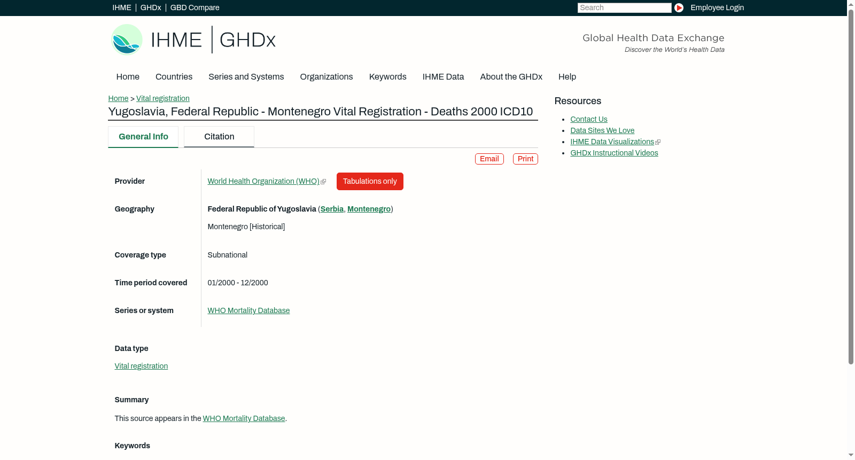Image resolution: width=855 pixels, height=460 pixels.
Task: Click the 'Subnational' coverage type value
Action: 228,255
